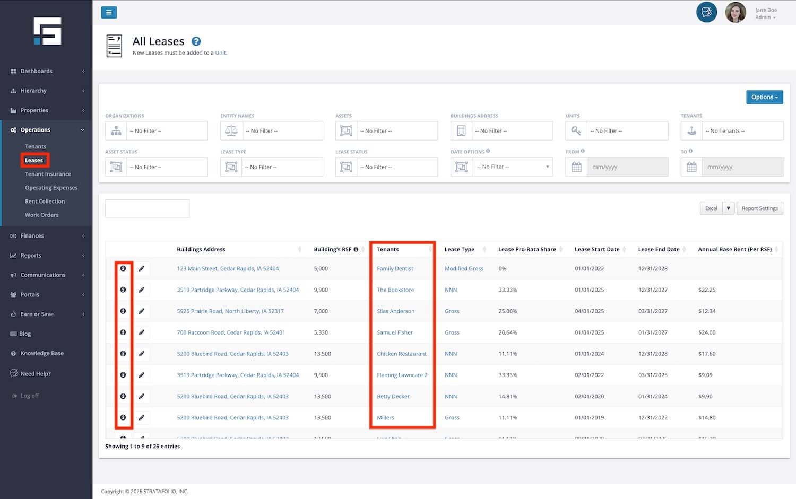This screenshot has width=796, height=499.
Task: Click the hamburger menu toggle button
Action: pyautogui.click(x=109, y=12)
